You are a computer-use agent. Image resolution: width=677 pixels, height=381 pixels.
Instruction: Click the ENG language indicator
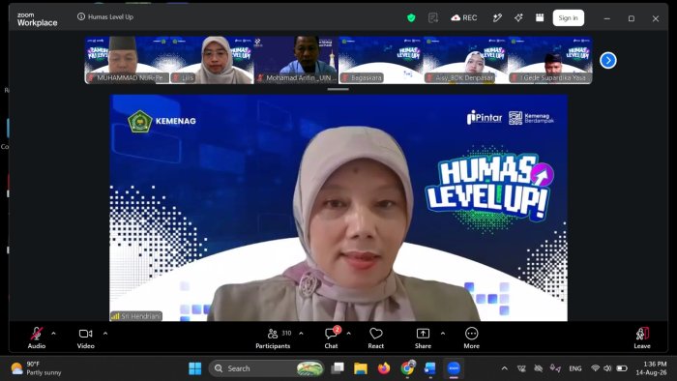575,368
